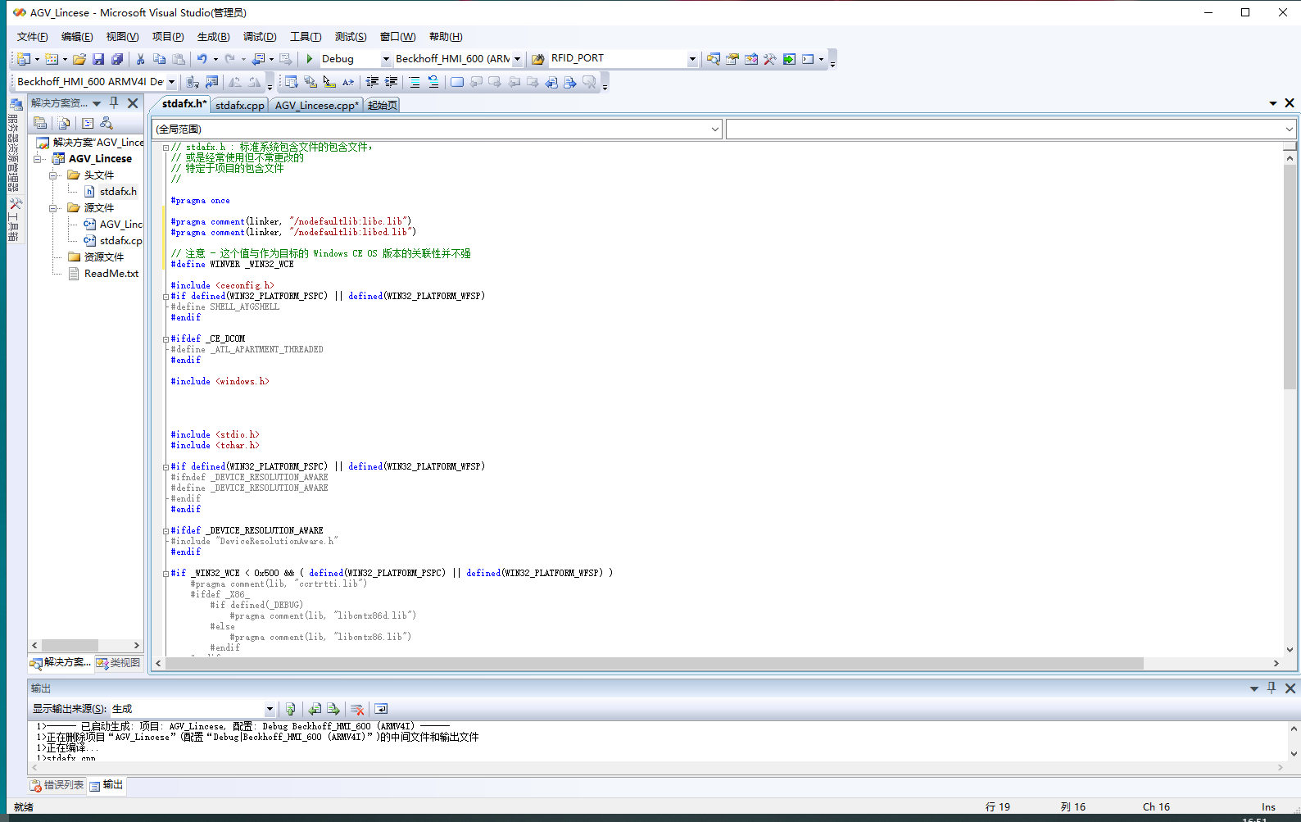
Task: Toggle word wrap in the Output panel
Action: point(381,709)
